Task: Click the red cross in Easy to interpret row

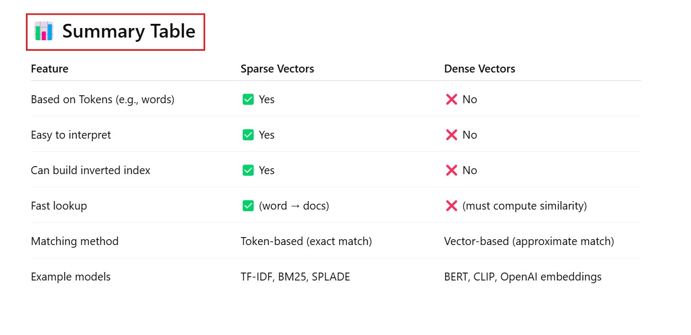Action: [451, 135]
